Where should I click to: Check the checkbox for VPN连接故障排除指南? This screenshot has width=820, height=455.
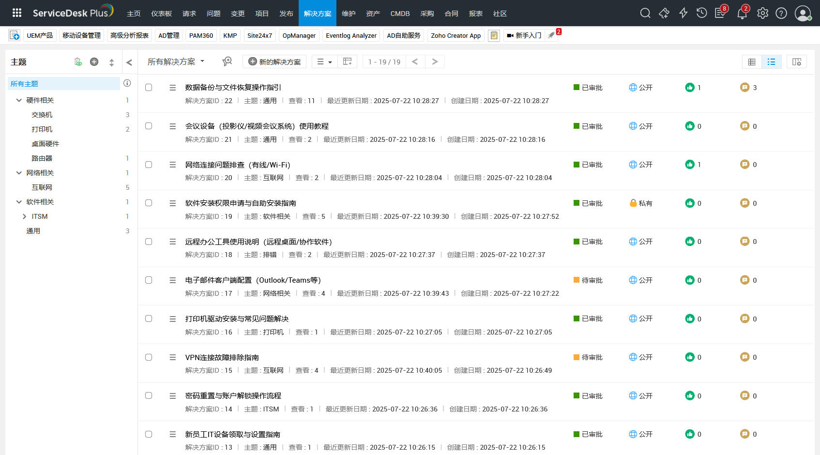coord(149,357)
